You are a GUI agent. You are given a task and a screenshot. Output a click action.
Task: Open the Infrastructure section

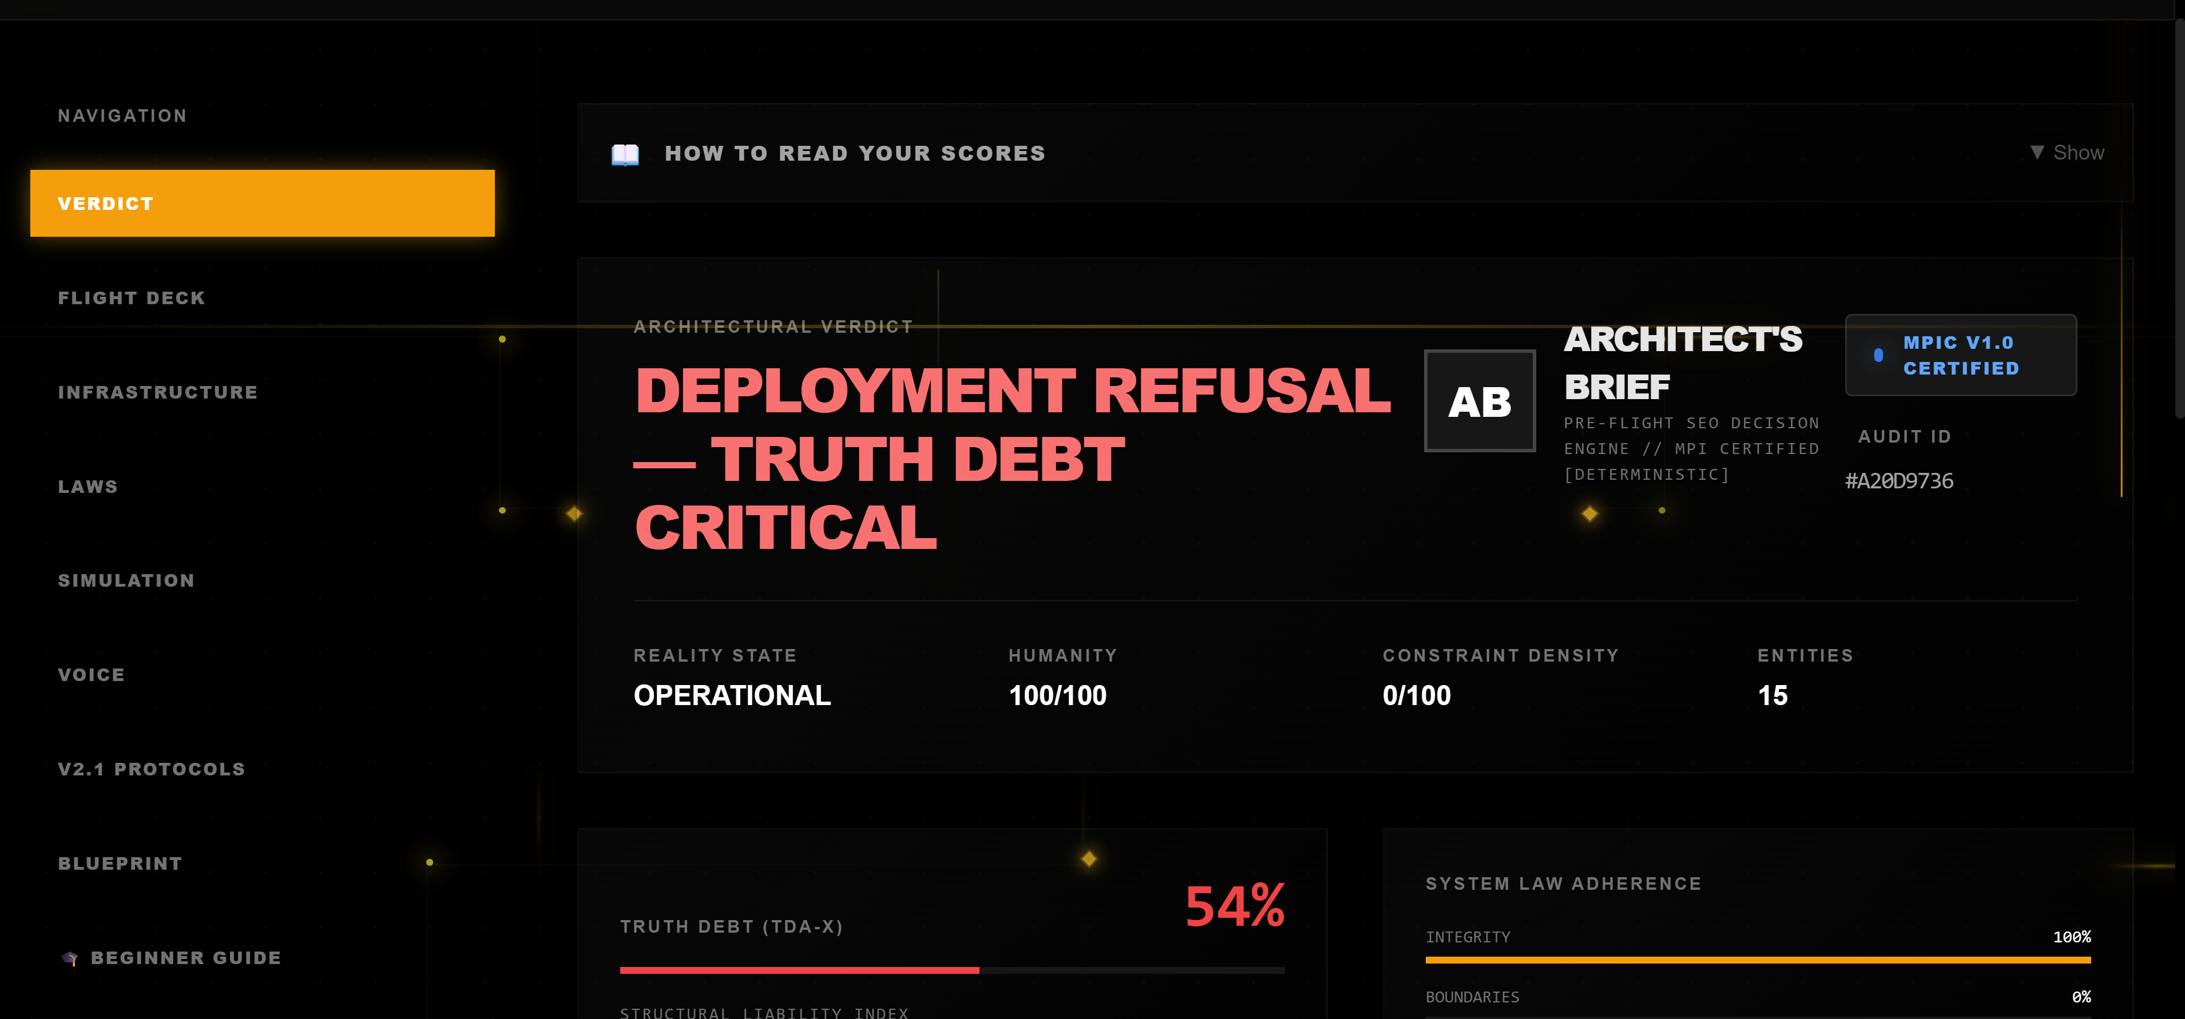click(158, 392)
